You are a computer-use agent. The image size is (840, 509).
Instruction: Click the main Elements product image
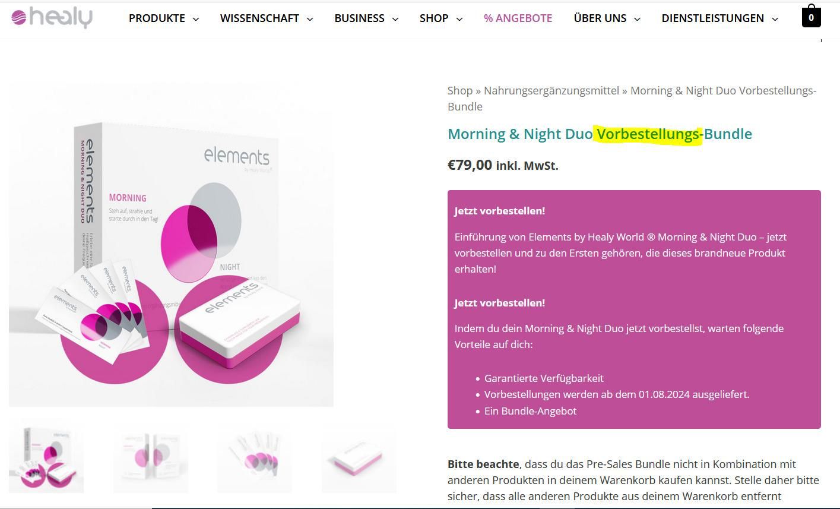pos(171,244)
